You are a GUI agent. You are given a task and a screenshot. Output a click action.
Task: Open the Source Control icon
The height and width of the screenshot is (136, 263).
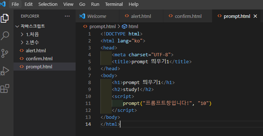[5, 53]
